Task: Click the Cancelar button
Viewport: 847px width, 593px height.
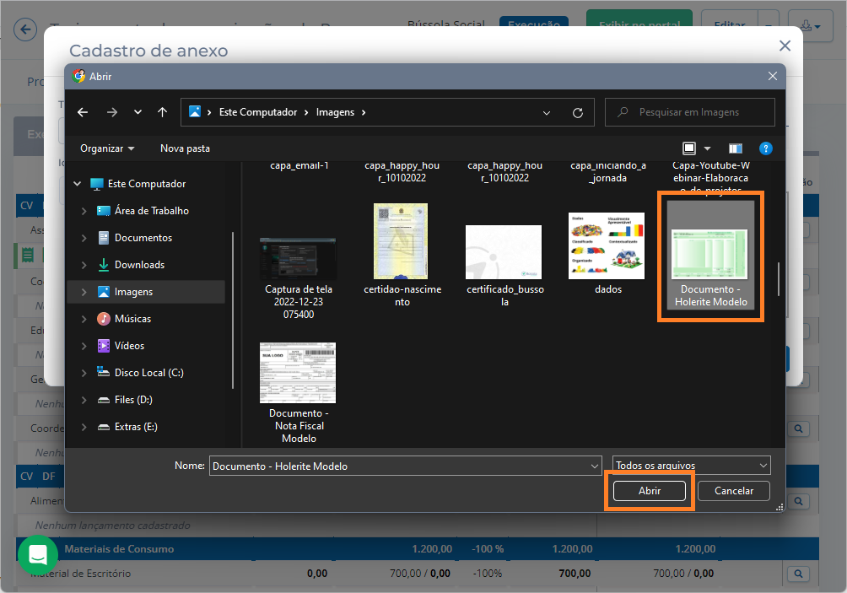Action: click(734, 490)
